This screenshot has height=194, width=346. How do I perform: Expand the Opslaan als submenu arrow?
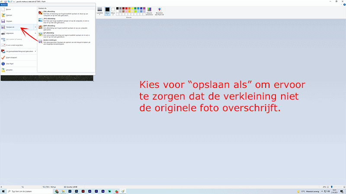[x=35, y=27]
